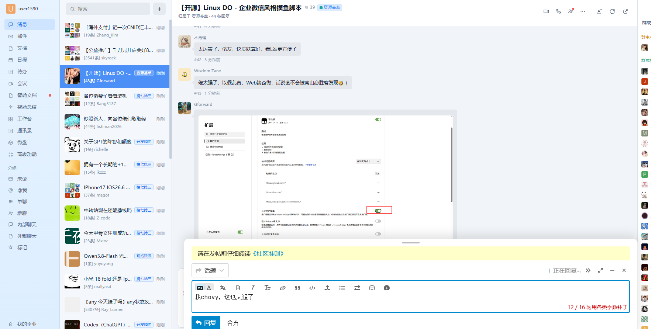Open the 炒股新人，向各位佬们取取经 conversation

(114, 122)
